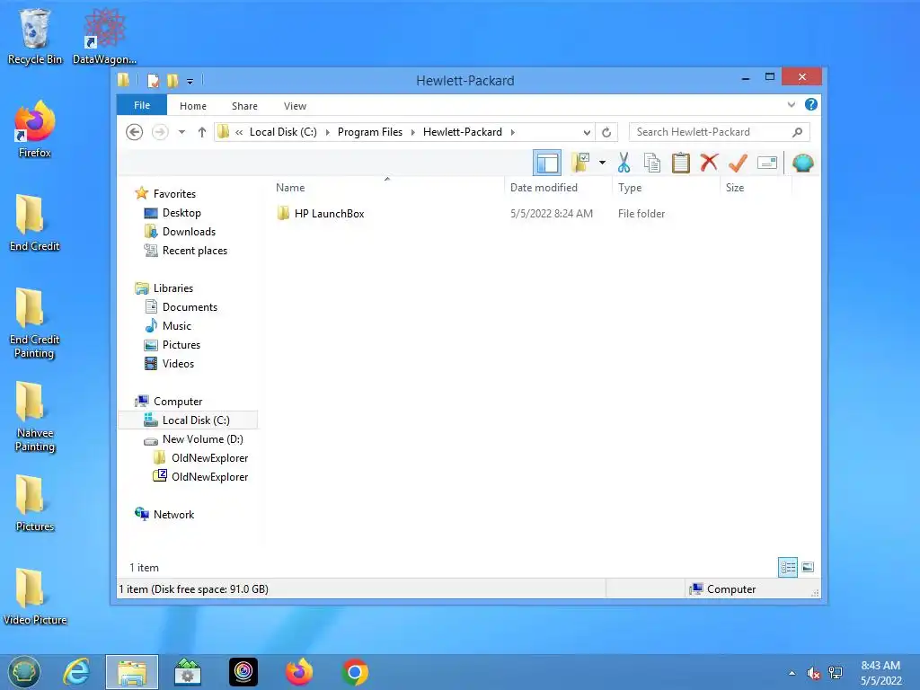Select New Volume (D:) drive

[x=202, y=438]
